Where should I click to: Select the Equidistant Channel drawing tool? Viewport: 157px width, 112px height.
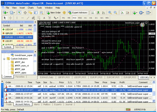(33, 18)
